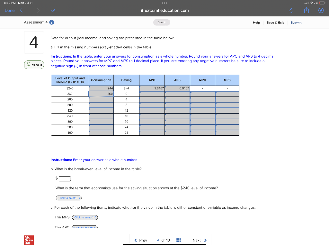Screen dimensions: 329x247
Task: Tap Done to leave the browser view
Action: click(x=10, y=10)
